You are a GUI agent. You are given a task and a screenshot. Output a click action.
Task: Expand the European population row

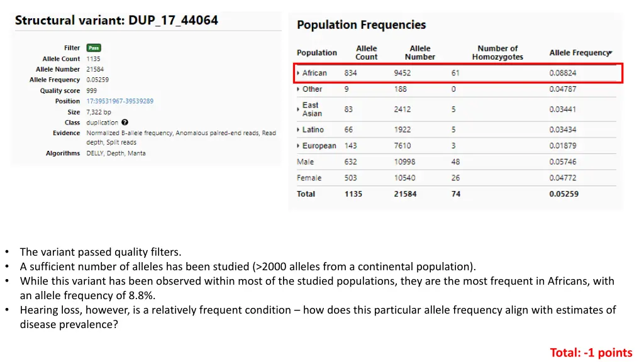(298, 146)
